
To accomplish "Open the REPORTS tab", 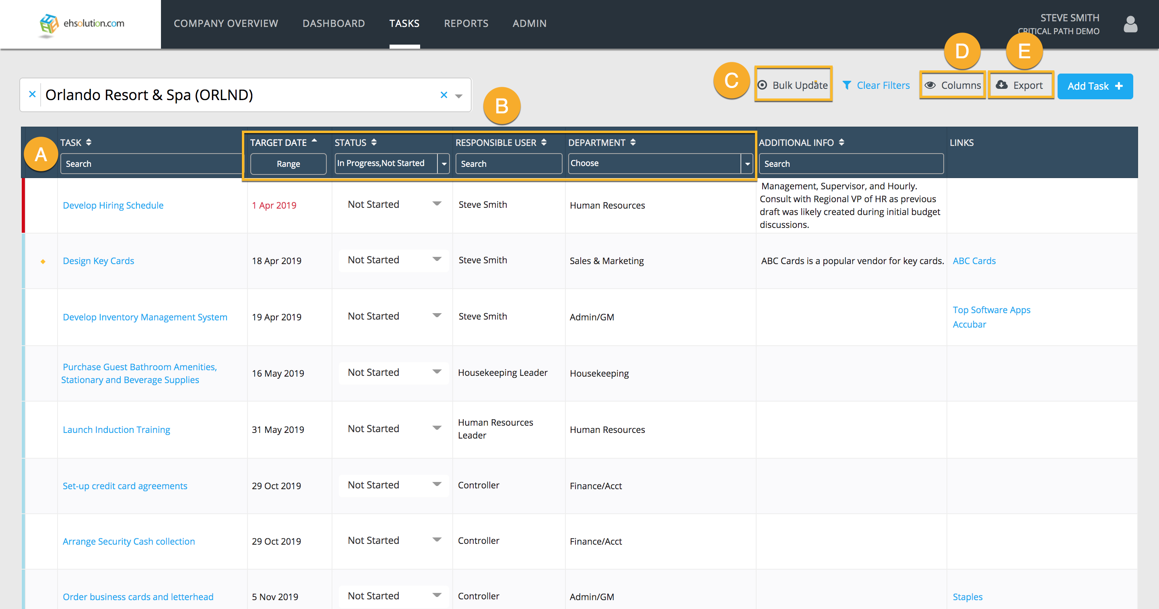I will point(466,23).
